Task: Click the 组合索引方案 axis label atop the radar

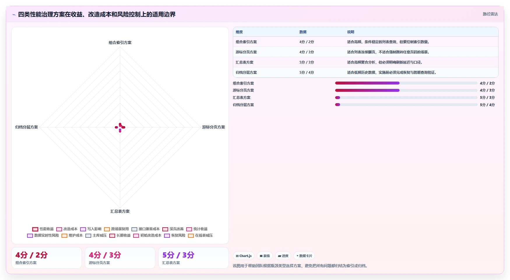Action: coord(120,43)
